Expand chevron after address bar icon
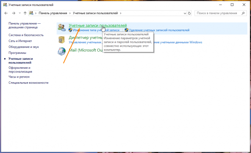 point(36,13)
